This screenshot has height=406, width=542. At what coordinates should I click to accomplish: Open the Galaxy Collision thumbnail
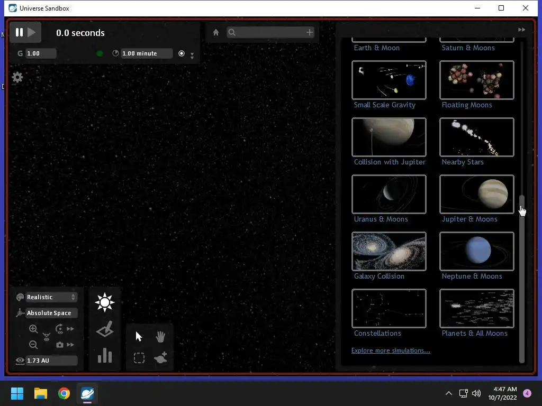(389, 251)
